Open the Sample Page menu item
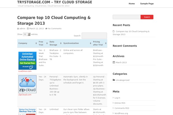Screen dimensions: 173x115 click(147, 4)
